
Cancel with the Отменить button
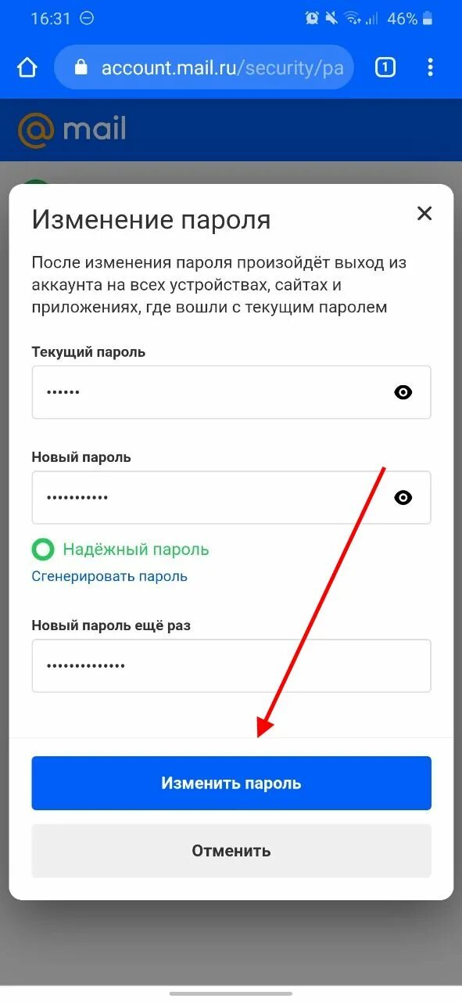pyautogui.click(x=231, y=851)
